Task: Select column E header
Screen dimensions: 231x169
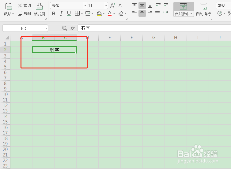Action: tap(110, 38)
